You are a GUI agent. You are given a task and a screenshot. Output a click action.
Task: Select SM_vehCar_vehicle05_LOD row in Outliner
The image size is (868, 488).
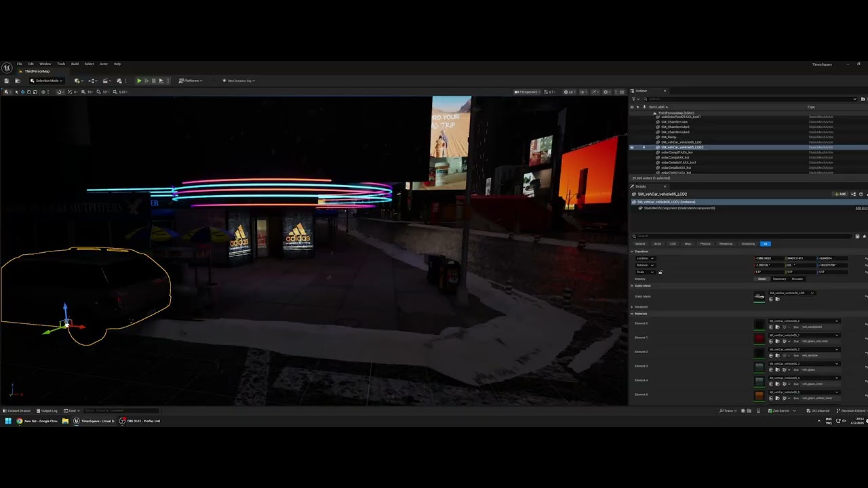(x=681, y=142)
